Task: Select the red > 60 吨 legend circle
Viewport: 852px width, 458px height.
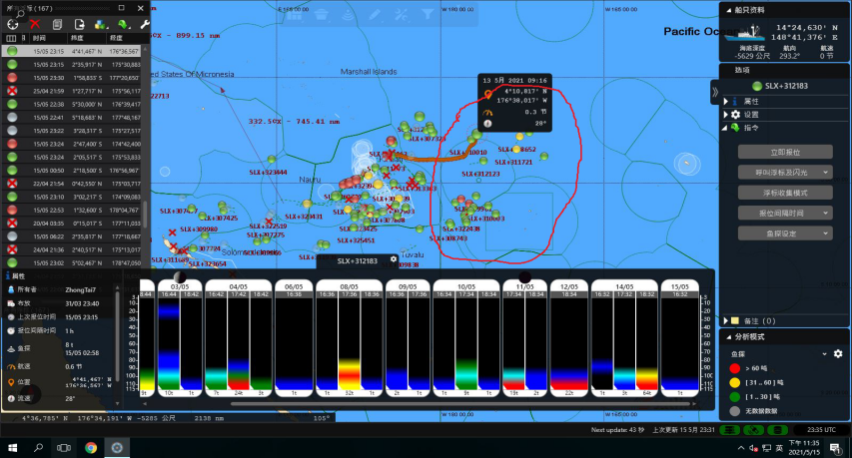Action: [x=736, y=368]
